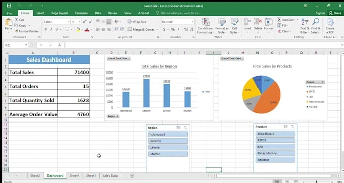Toggle underline formatting

coord(56,29)
